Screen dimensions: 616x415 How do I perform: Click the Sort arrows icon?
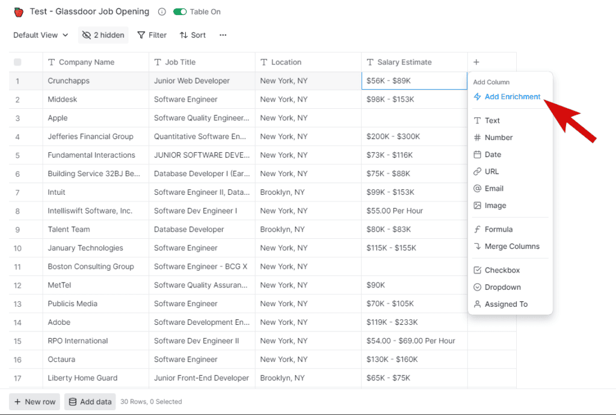[x=183, y=35]
